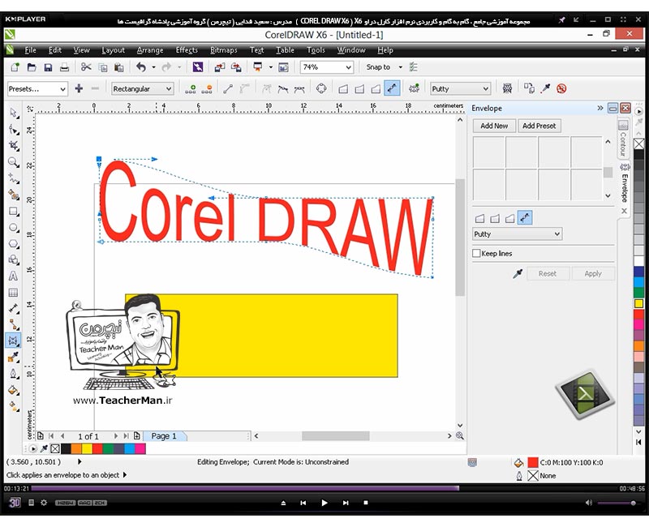Expand the Snap to dropdown
The image size is (649, 527).
[x=401, y=67]
